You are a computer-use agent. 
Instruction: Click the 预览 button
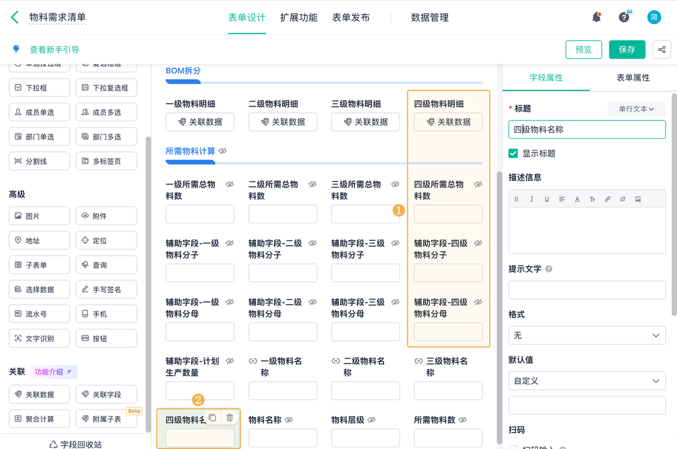(583, 50)
